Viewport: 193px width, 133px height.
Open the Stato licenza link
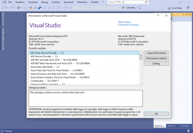(x=124, y=22)
